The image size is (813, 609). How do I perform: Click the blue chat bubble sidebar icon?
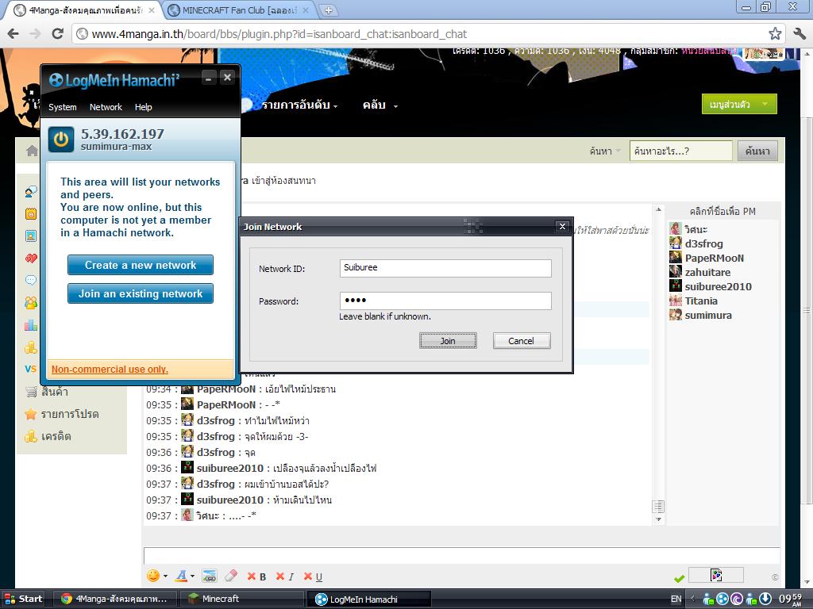point(31,281)
